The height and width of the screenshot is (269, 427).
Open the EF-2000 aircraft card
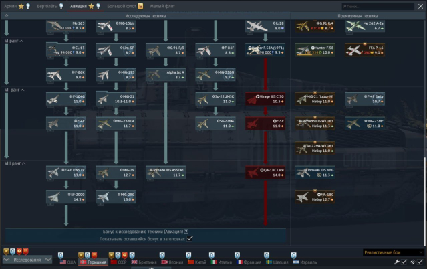point(65,196)
